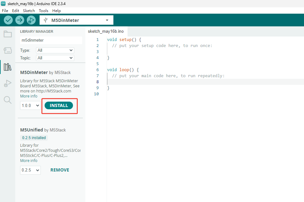This screenshot has width=304, height=202.
Task: Remove the M5Unified library
Action: pyautogui.click(x=60, y=170)
